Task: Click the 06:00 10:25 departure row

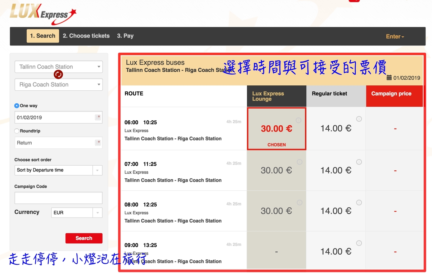Action: (184, 129)
